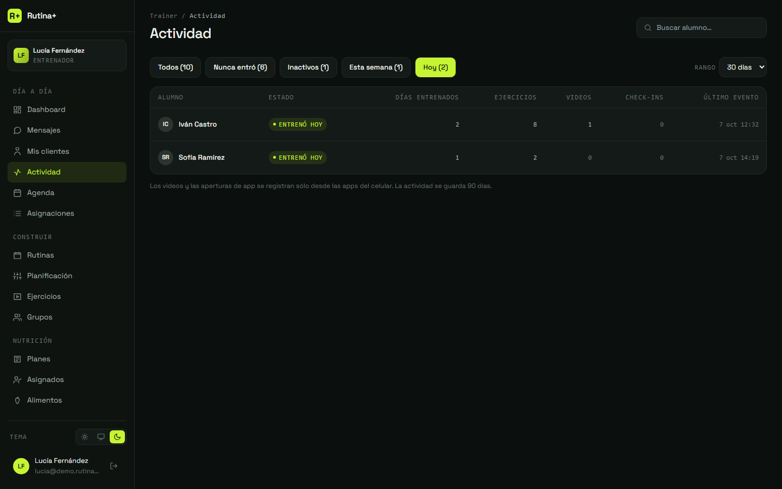Viewport: 782px width, 489px height.
Task: Select the Hoy (2) filter
Action: (436, 67)
